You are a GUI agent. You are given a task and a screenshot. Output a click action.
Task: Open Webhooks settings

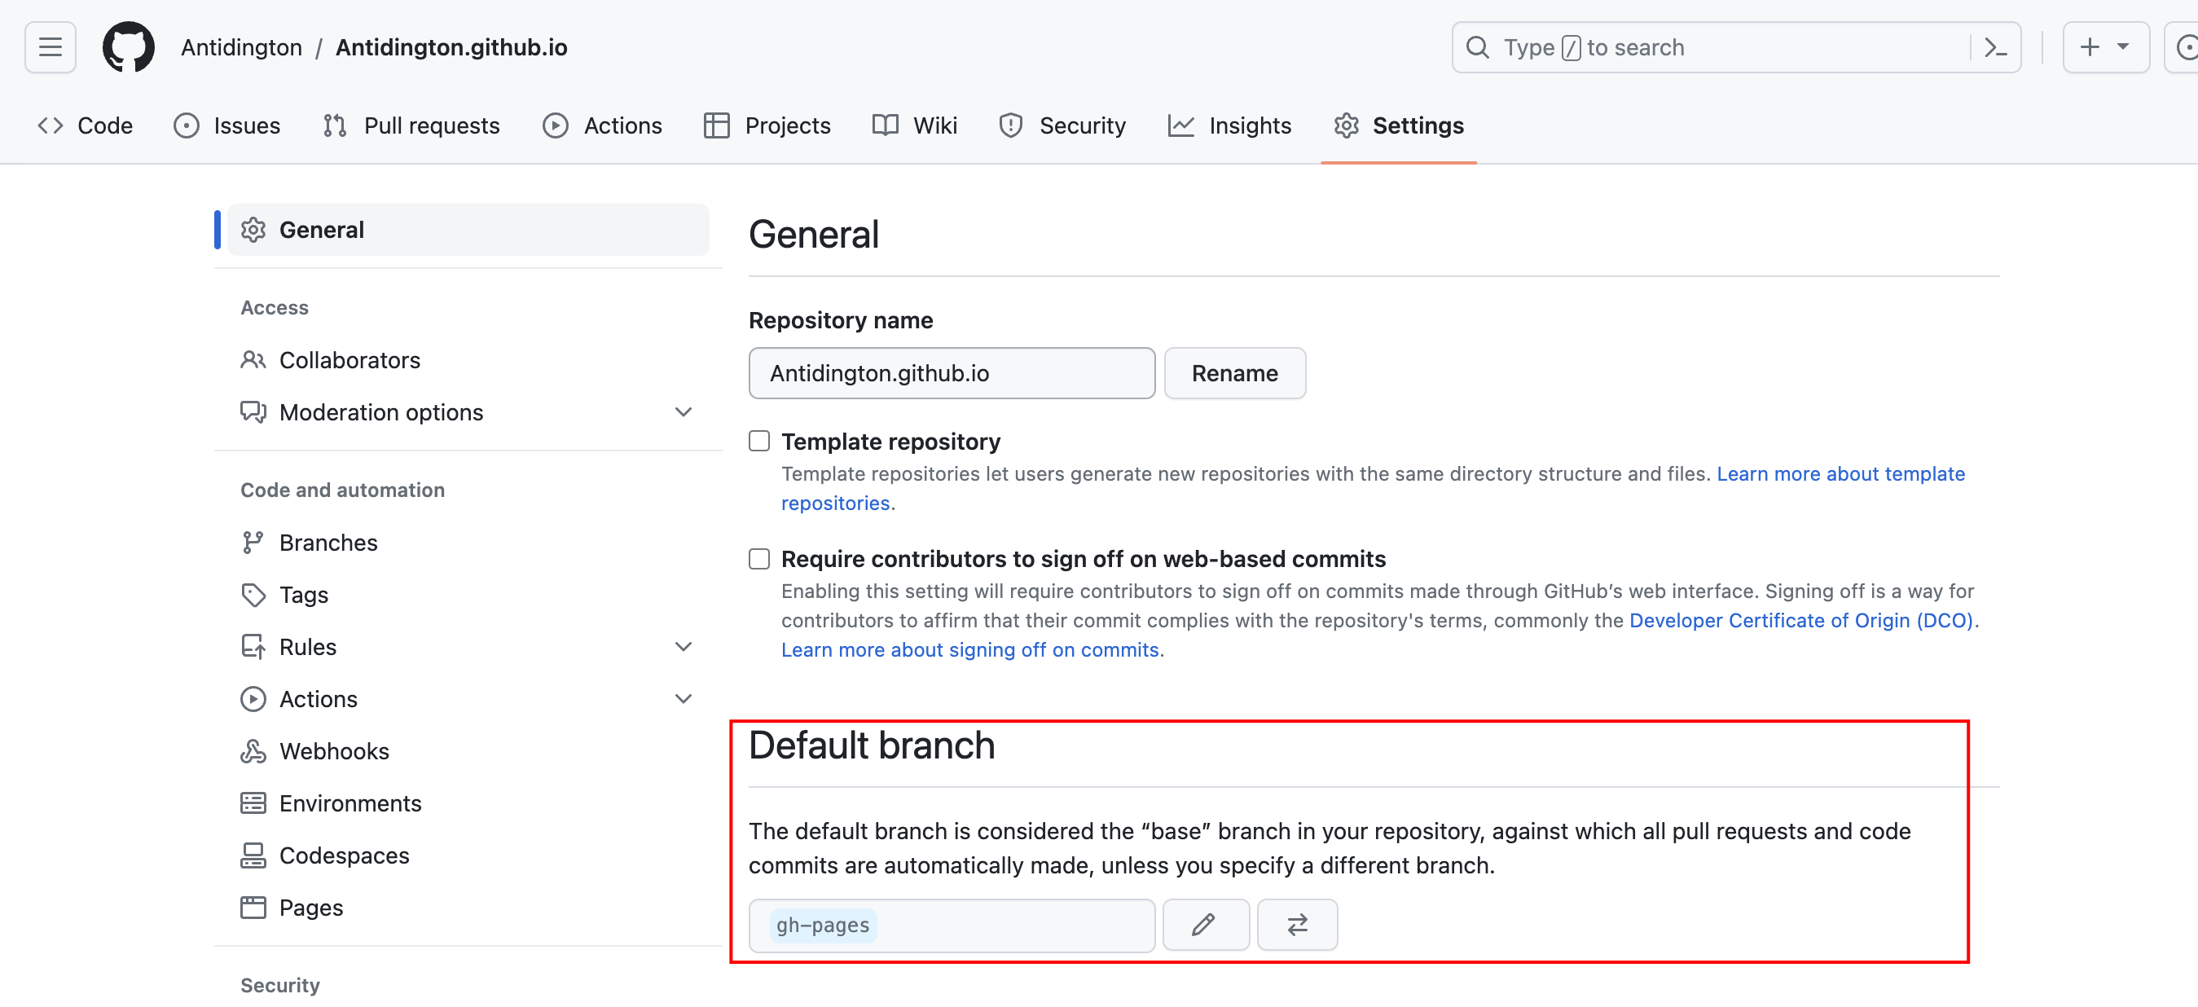468,751
